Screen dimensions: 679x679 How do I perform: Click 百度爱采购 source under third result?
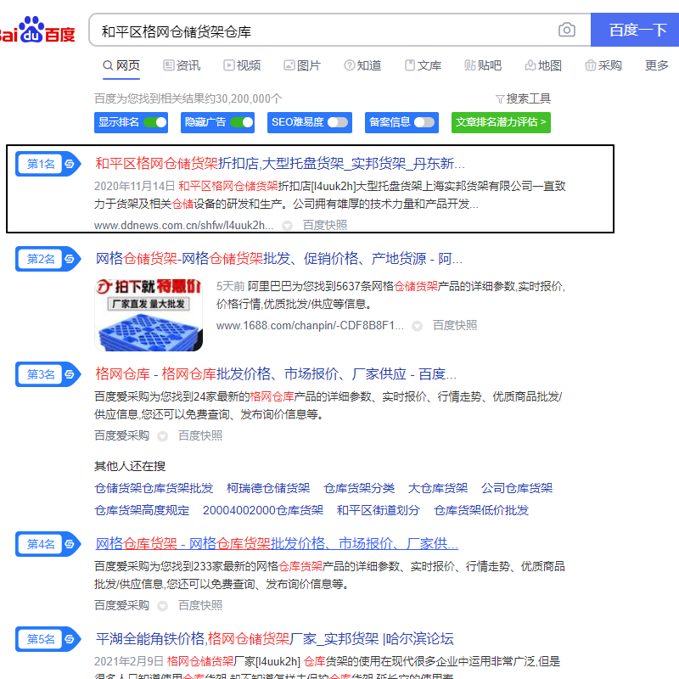(x=121, y=435)
